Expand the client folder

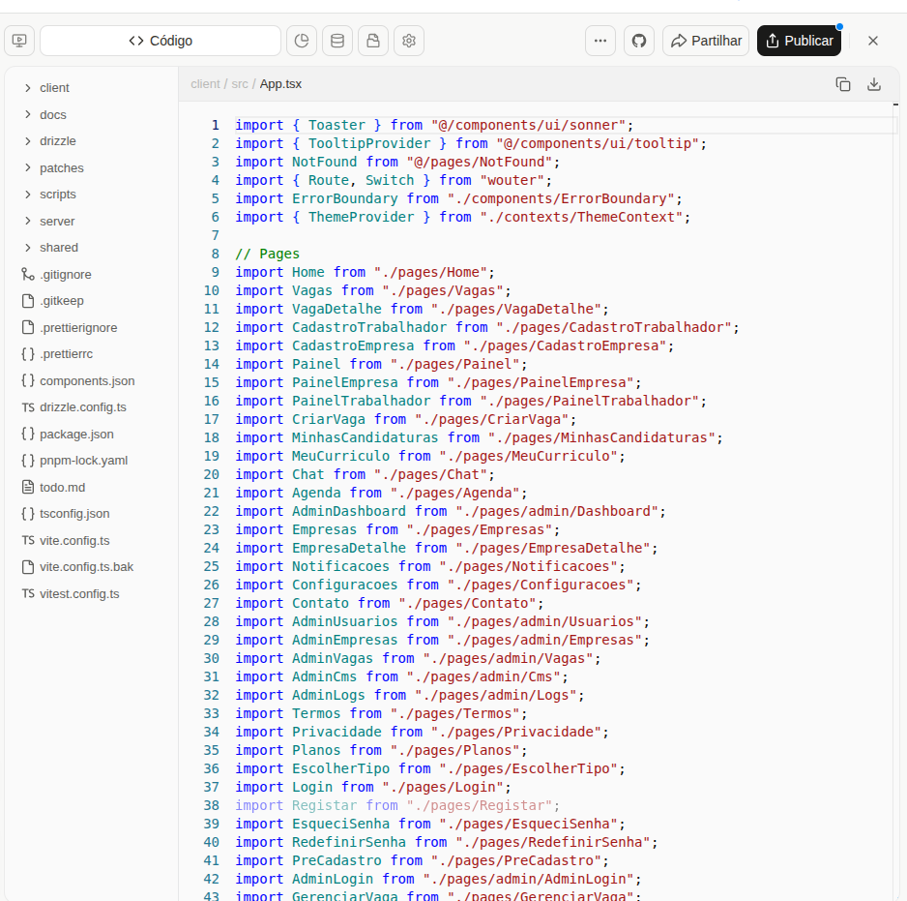[x=54, y=88]
